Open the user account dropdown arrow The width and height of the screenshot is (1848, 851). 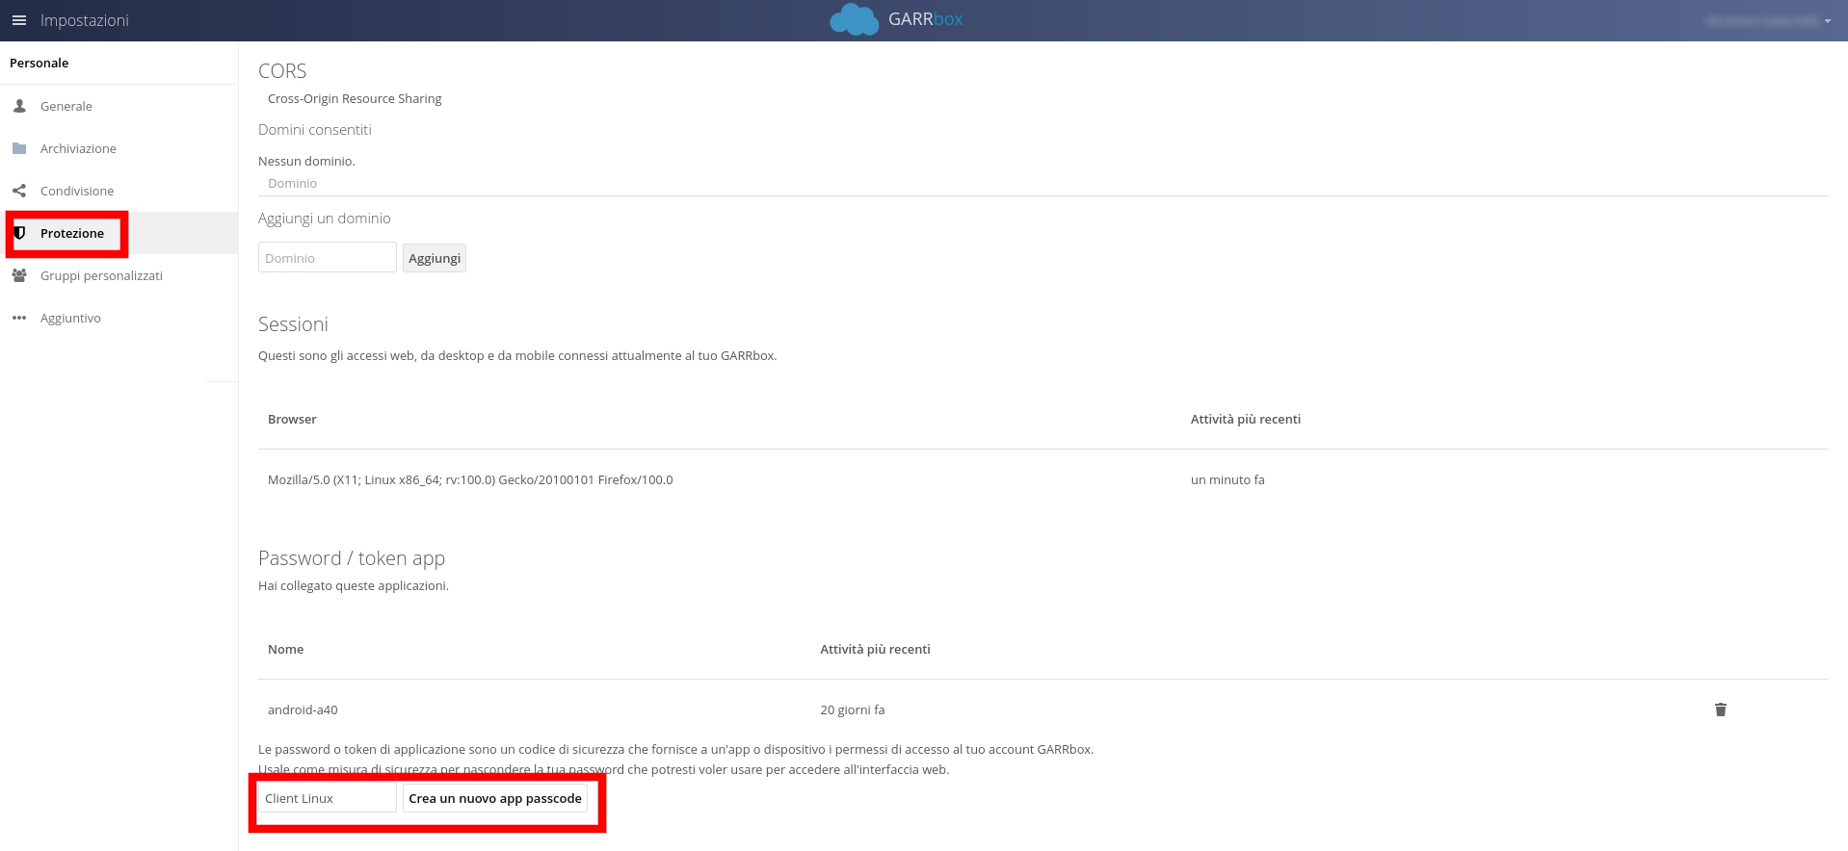pyautogui.click(x=1828, y=21)
